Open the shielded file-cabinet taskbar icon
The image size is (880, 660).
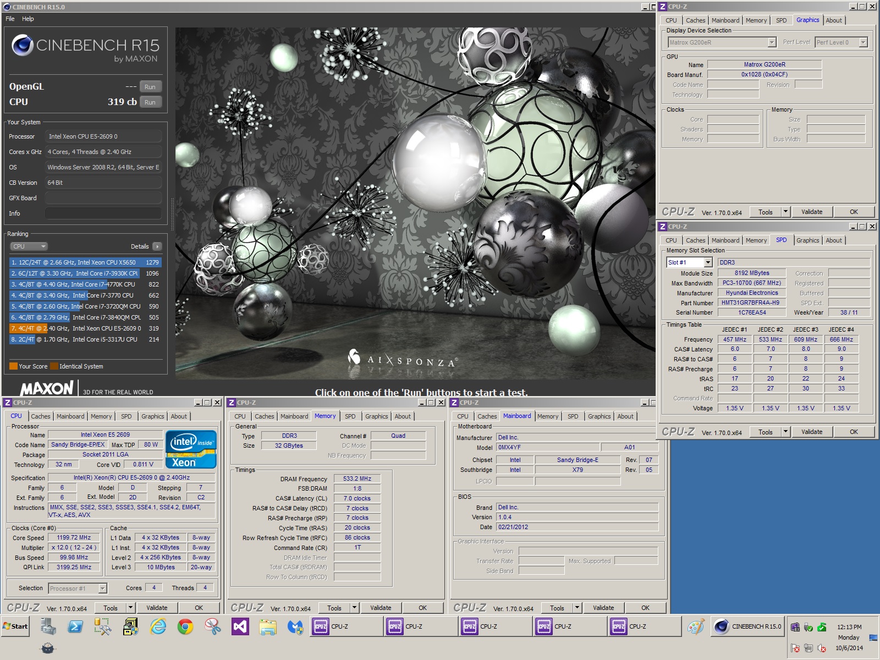pos(130,626)
